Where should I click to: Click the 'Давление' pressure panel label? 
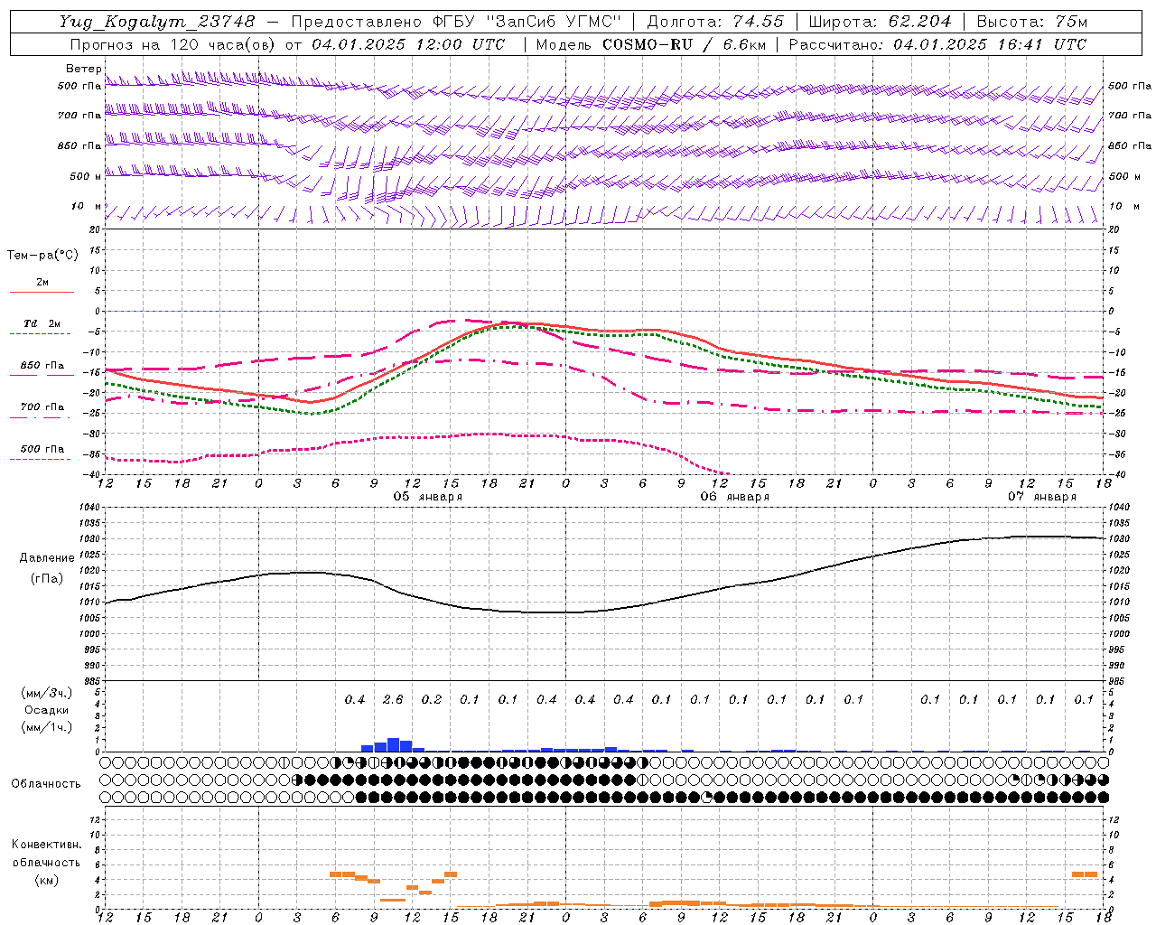47,558
